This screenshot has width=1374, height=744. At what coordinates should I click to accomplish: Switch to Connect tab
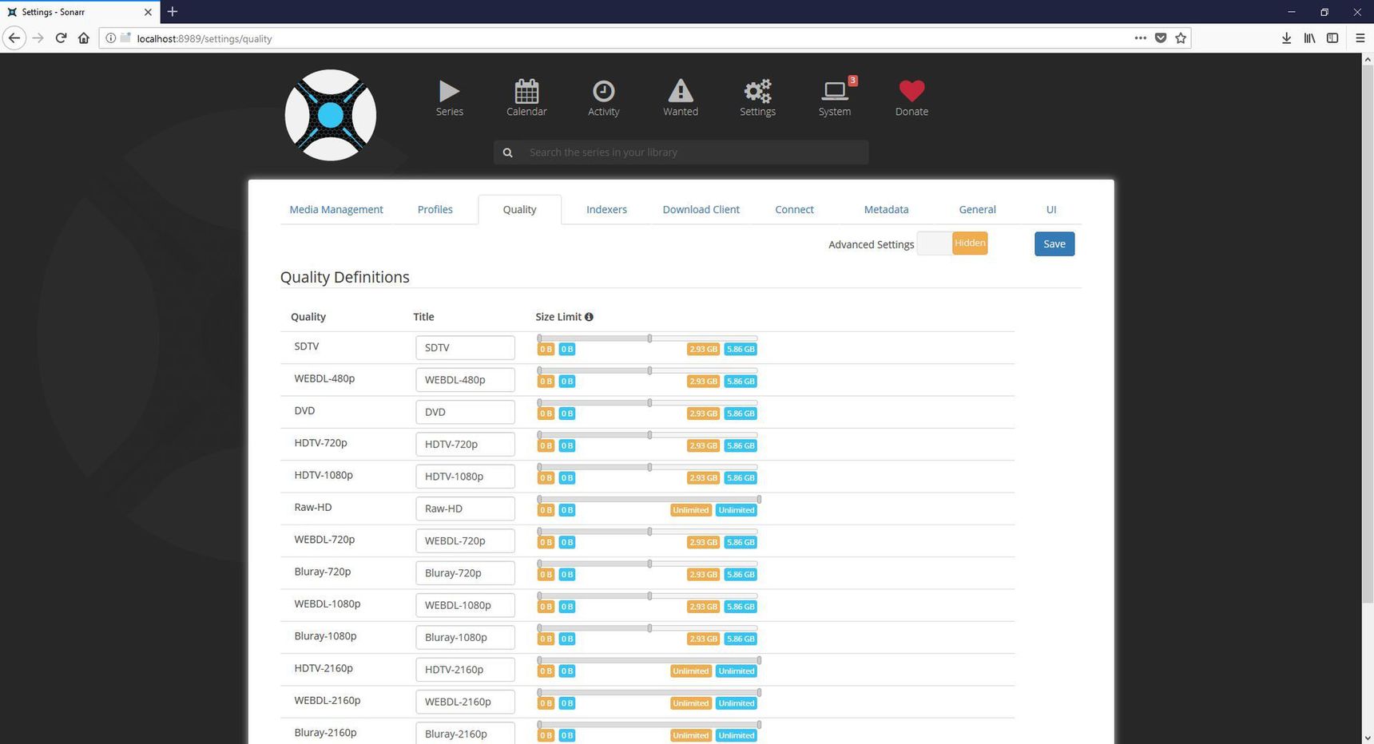point(794,209)
